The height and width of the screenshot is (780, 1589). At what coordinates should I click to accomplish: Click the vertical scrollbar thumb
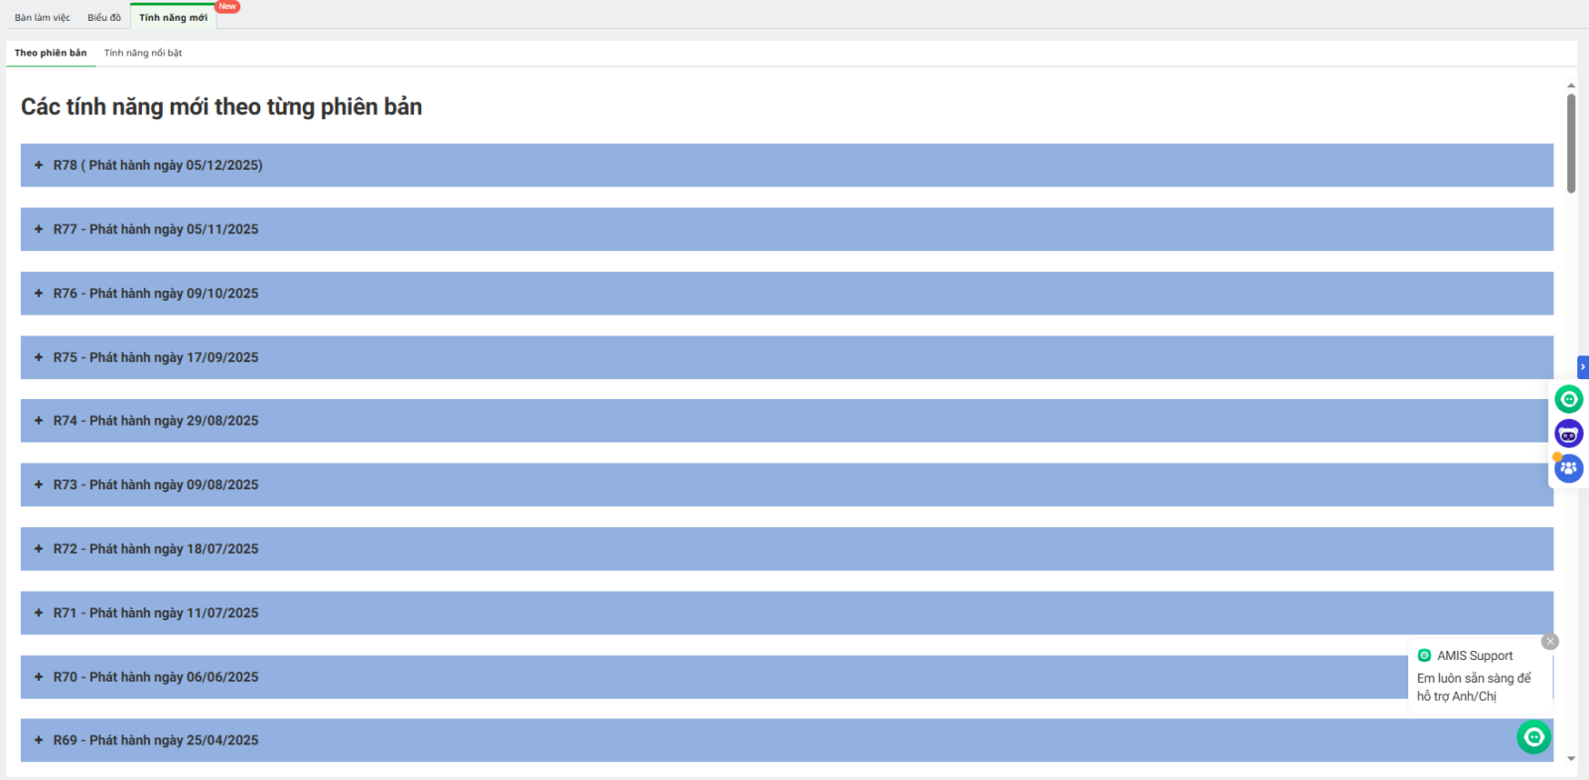tap(1571, 143)
